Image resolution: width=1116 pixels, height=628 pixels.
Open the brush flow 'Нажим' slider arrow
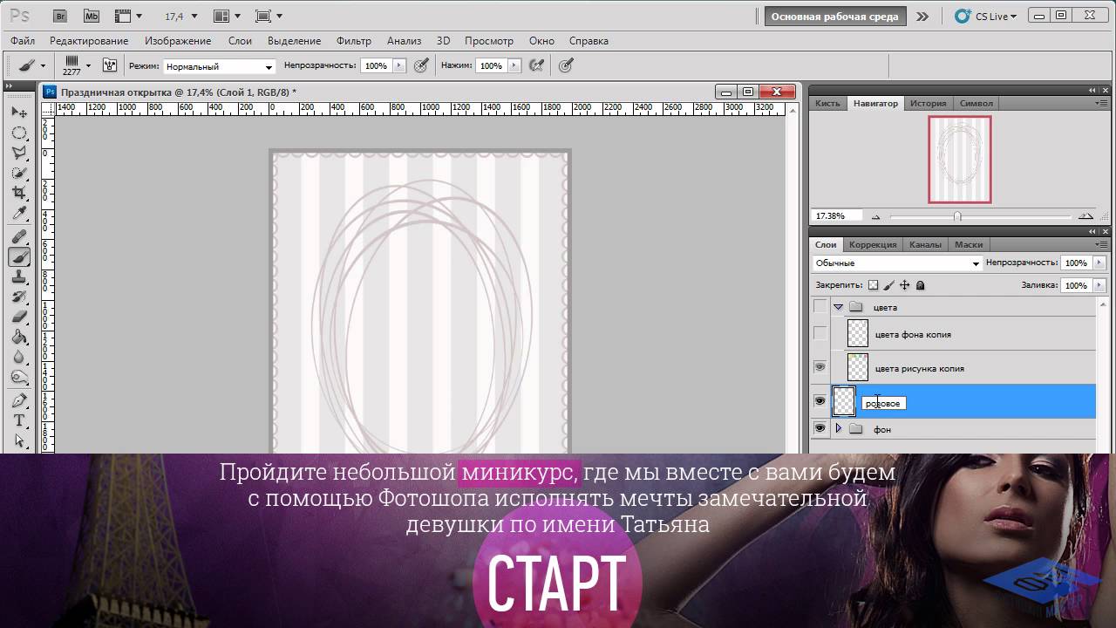click(x=515, y=65)
